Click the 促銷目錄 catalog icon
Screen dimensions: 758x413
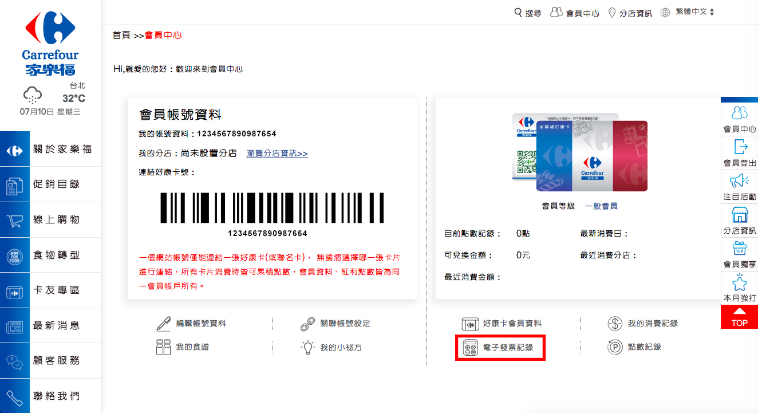14,186
